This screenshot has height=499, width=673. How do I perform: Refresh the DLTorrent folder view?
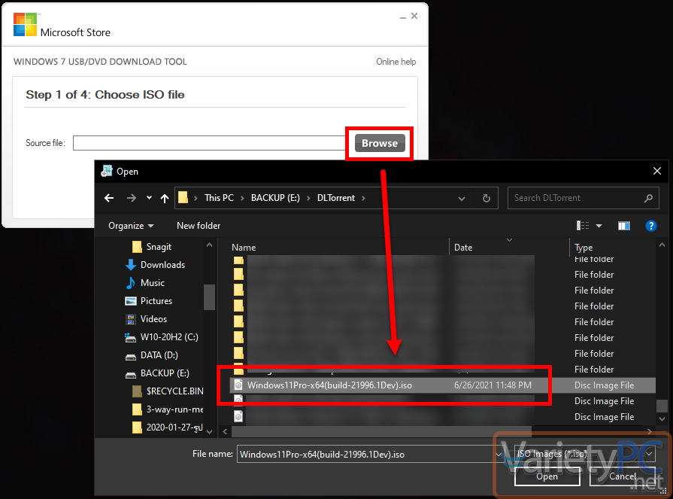pyautogui.click(x=486, y=198)
